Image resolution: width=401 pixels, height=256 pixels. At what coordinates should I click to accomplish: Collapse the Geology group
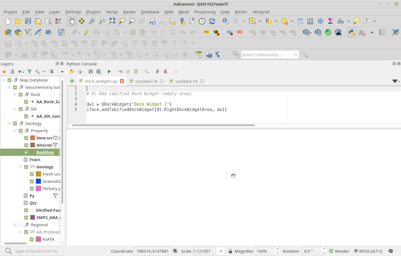9,124
